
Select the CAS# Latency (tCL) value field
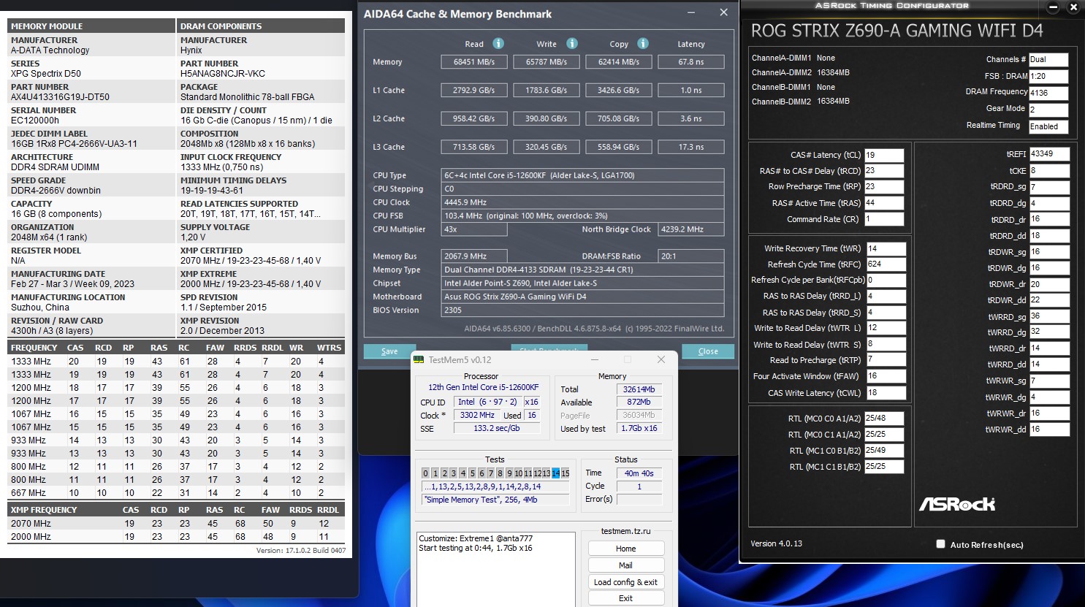pos(884,155)
